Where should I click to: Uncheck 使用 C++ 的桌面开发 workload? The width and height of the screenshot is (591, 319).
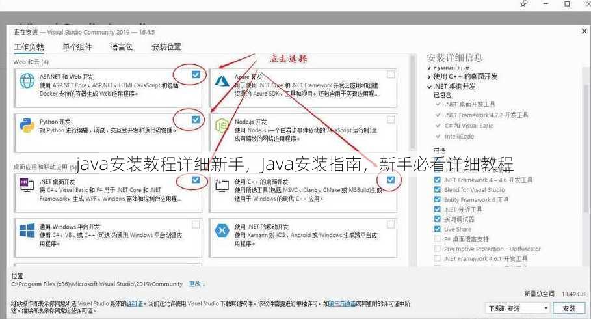click(x=391, y=180)
